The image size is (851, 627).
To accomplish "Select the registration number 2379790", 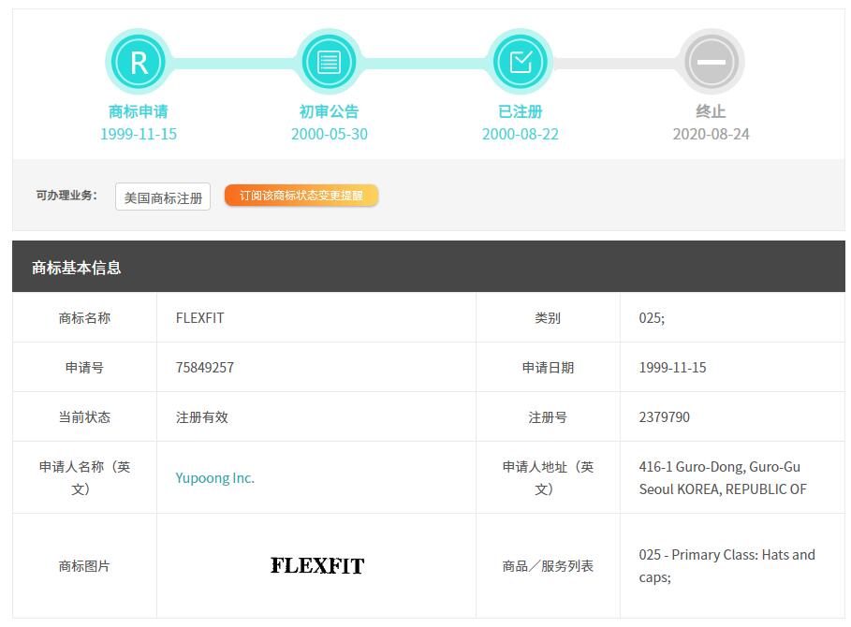I will click(x=665, y=417).
